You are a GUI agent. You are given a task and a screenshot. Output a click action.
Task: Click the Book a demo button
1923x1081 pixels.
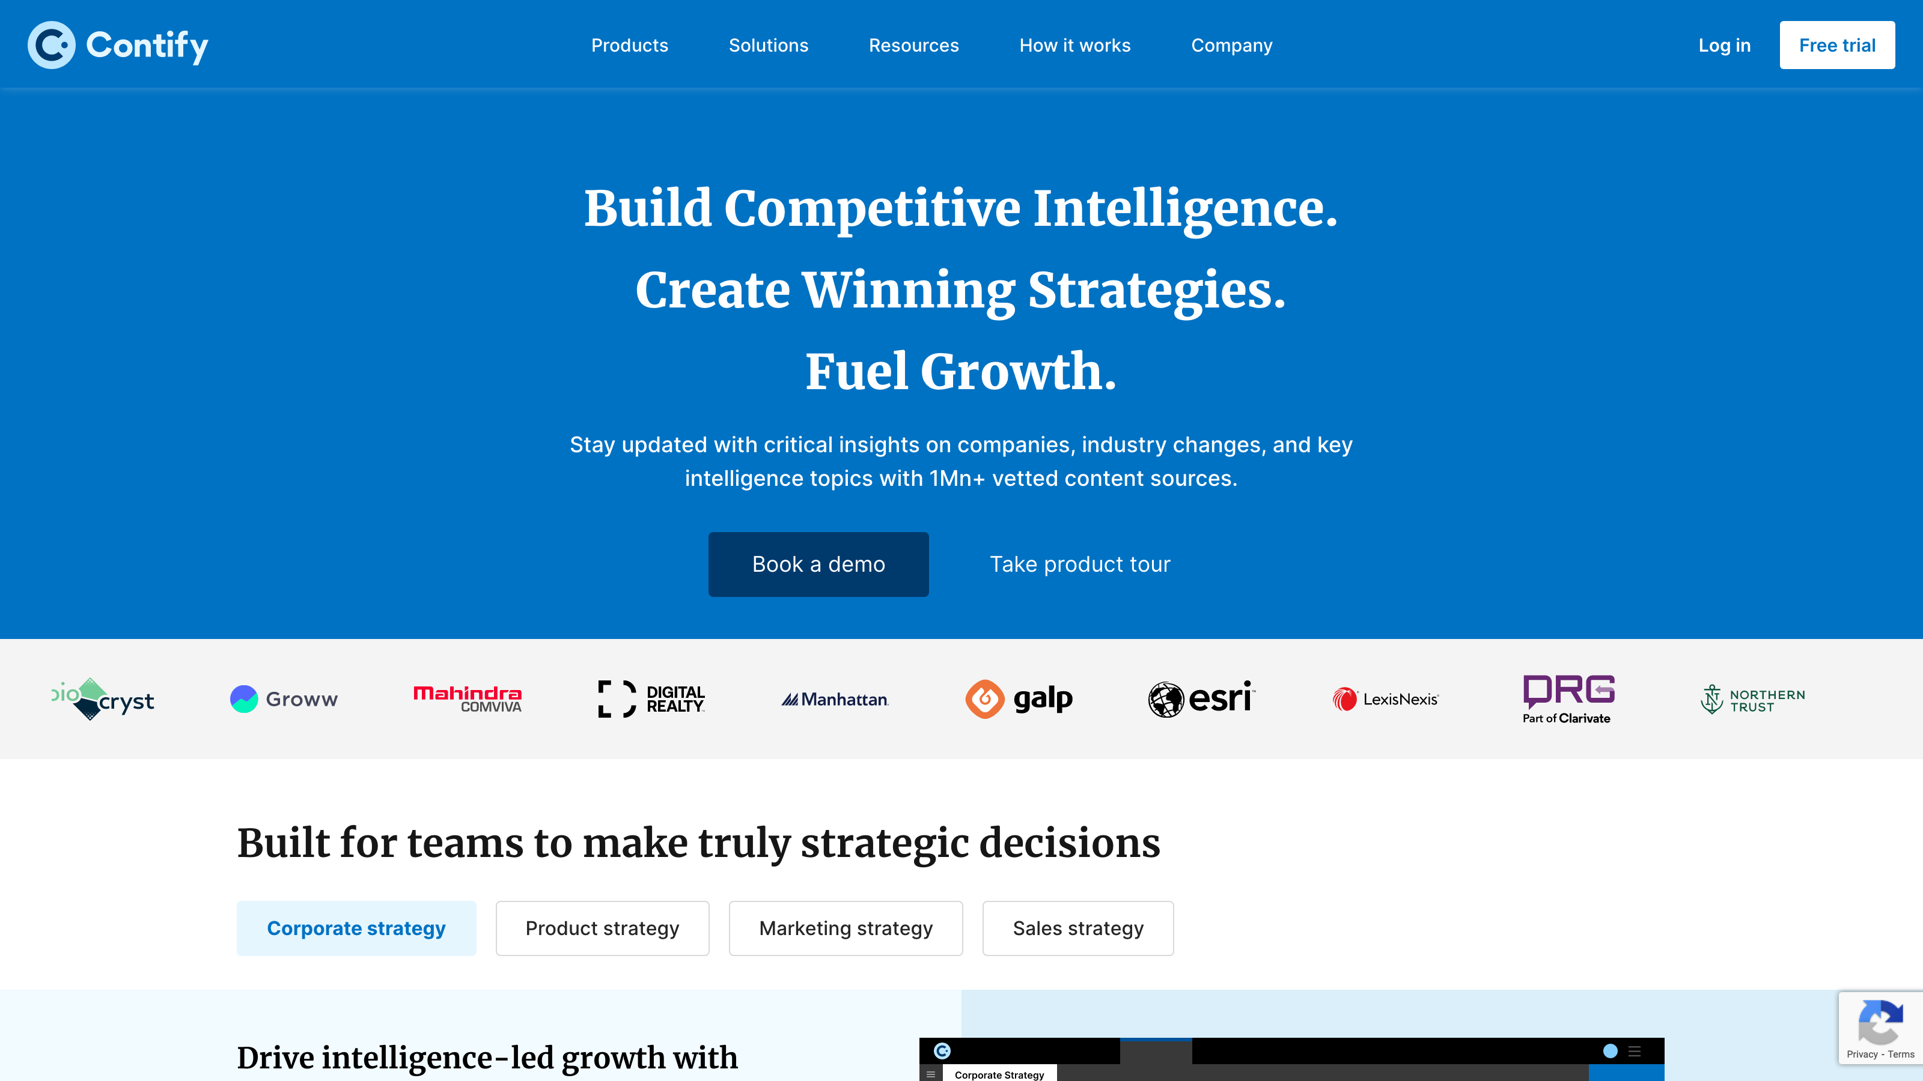817,563
